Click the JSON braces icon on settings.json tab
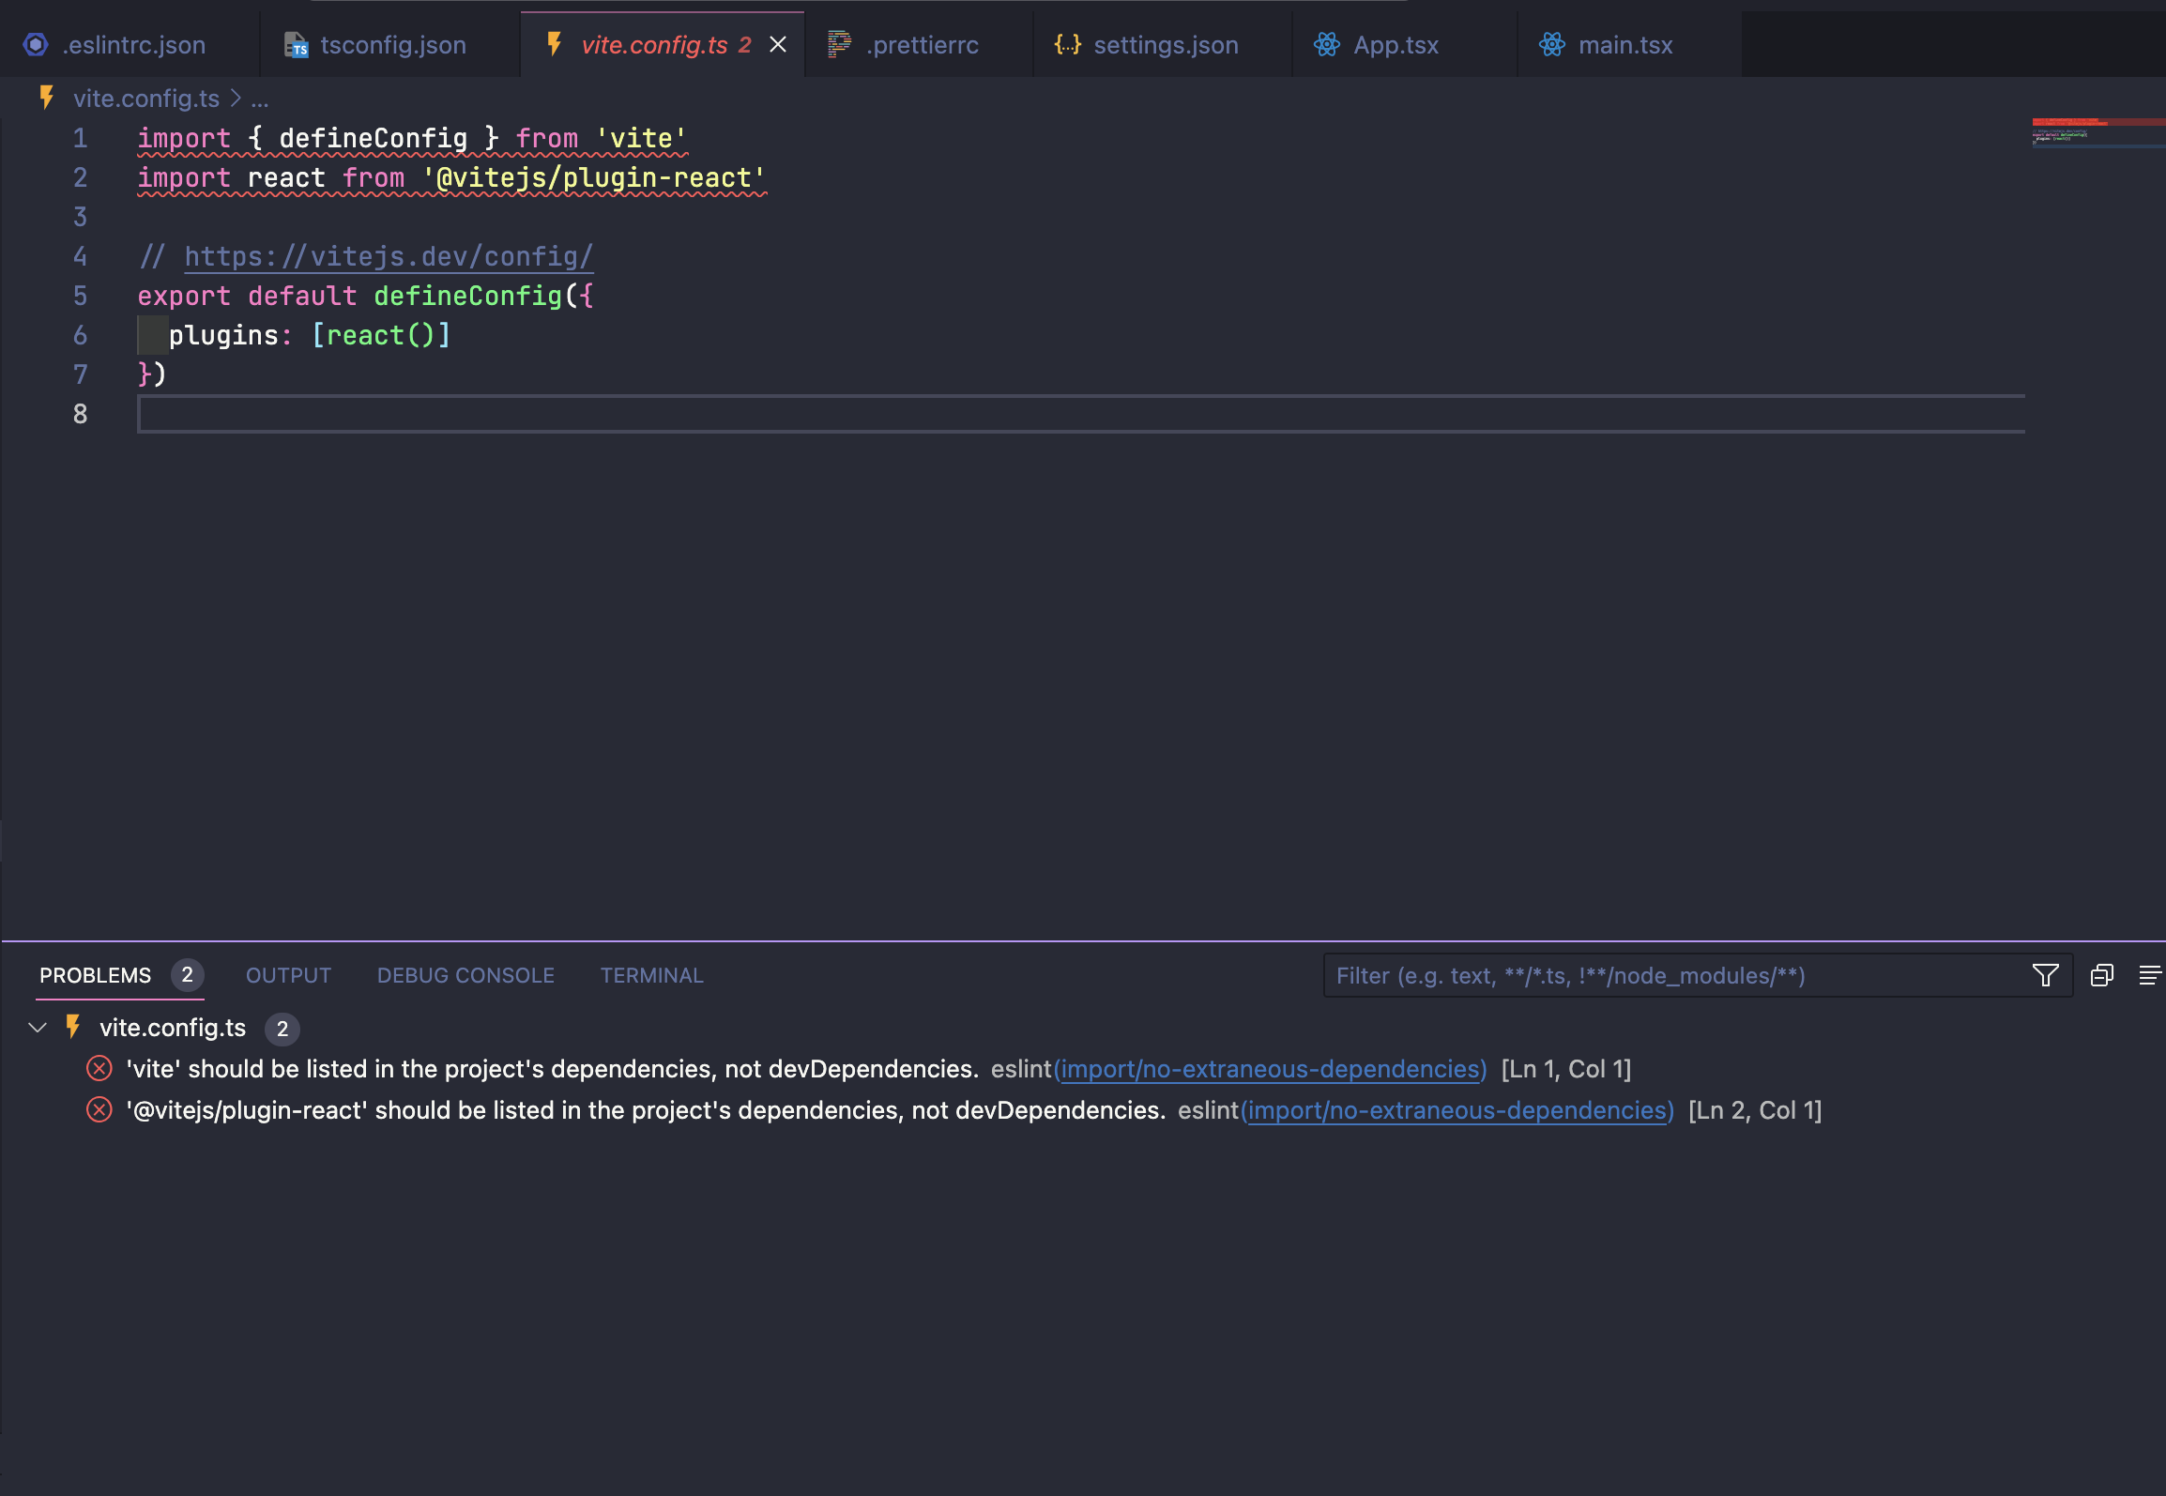 1068,44
